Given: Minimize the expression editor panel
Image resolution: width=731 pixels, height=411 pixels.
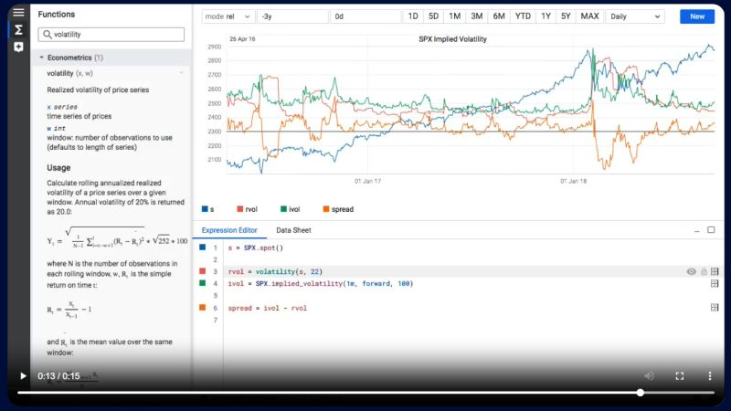Looking at the screenshot, I should (x=697, y=230).
